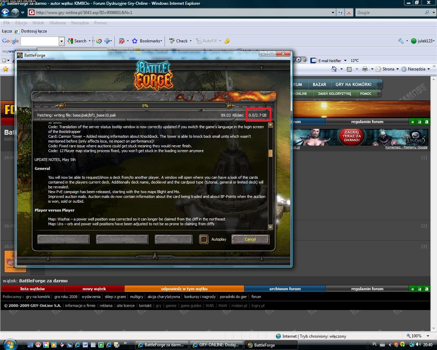The height and width of the screenshot is (350, 437).
Task: Click the patch notes scroll down arrow
Action: [x=270, y=227]
